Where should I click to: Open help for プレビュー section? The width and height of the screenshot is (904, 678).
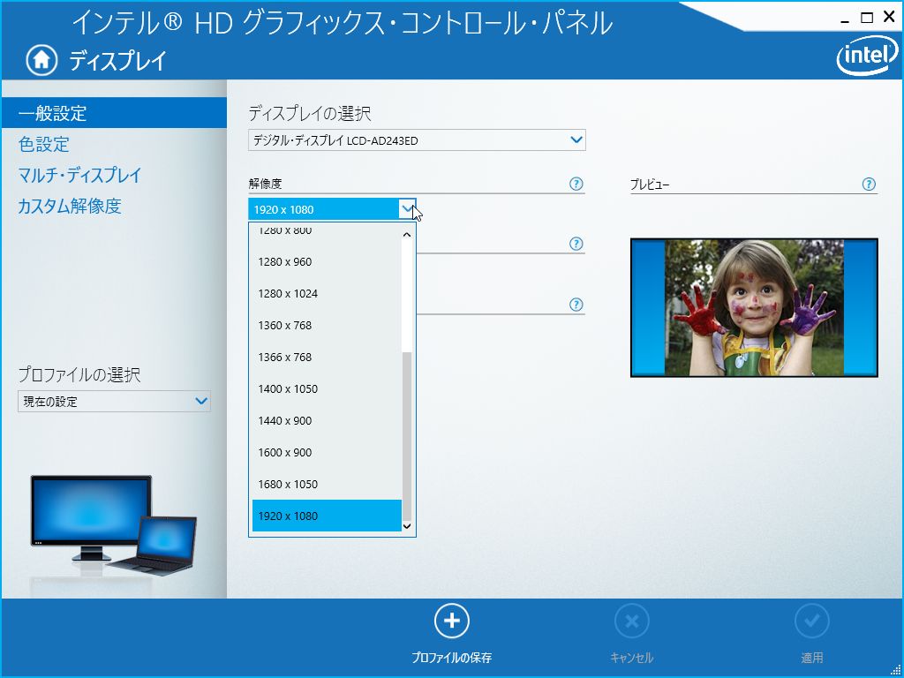click(x=869, y=184)
